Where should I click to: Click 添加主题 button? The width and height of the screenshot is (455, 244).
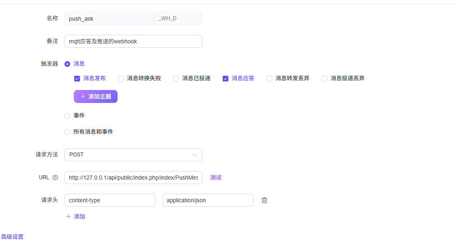[x=95, y=96]
